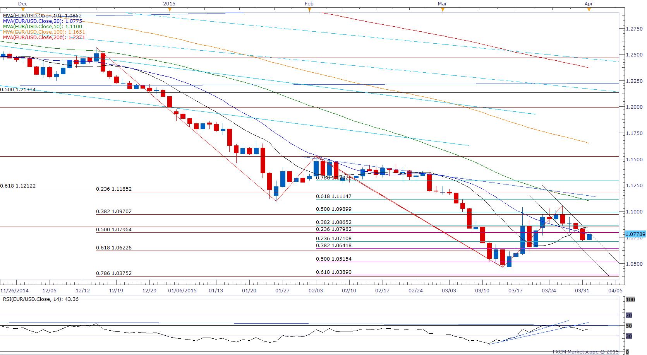
Task: Click the 03/03 date axis label
Action: (449, 290)
